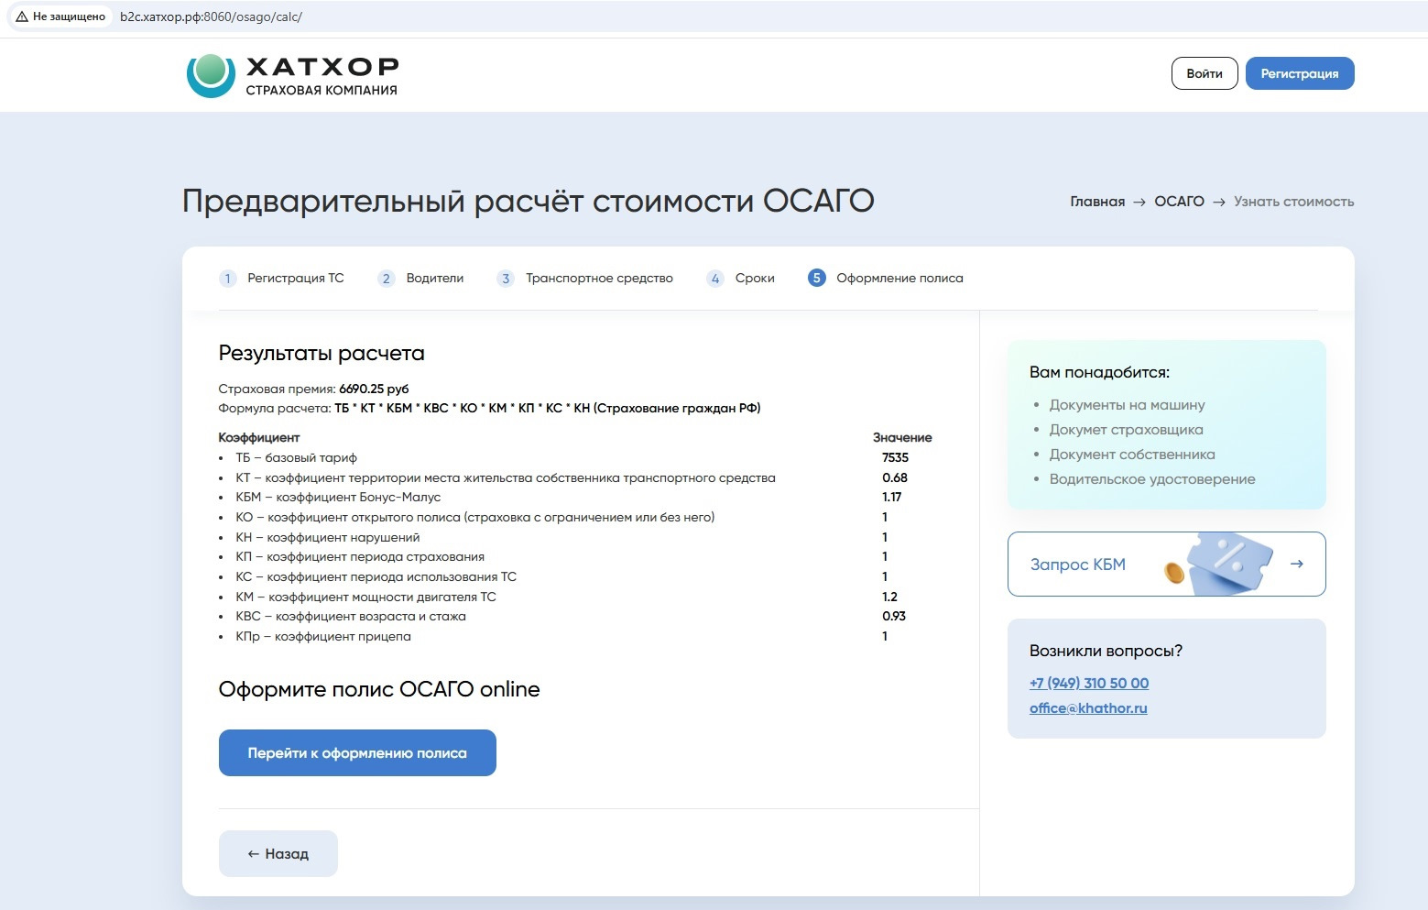Click the step 1 number circle
This screenshot has width=1428, height=910.
(228, 279)
